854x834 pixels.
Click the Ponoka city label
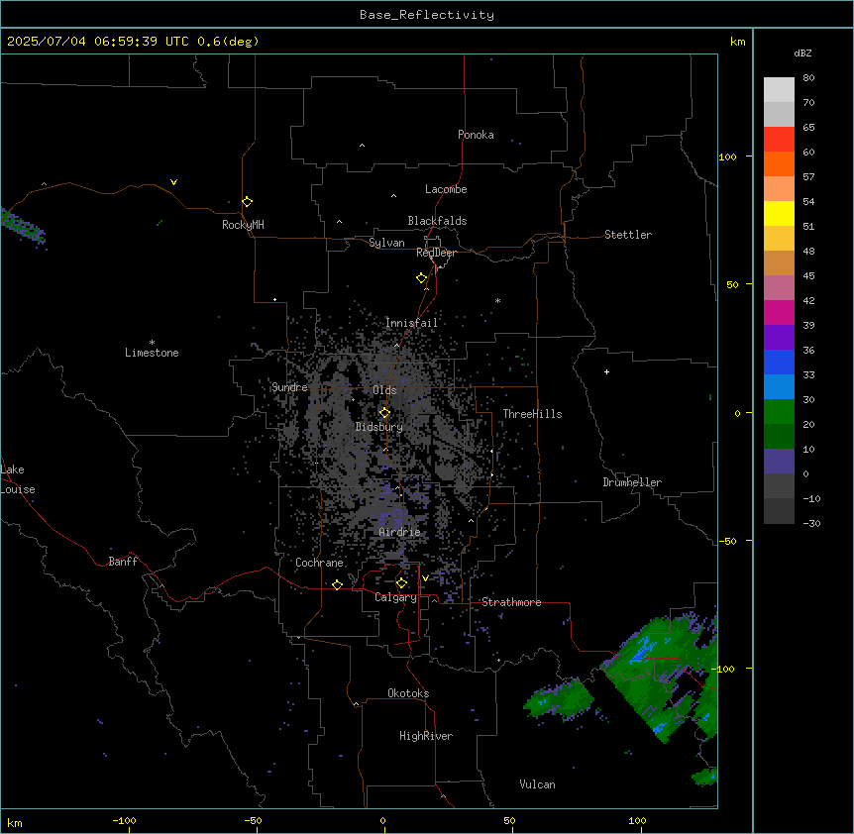coord(476,135)
